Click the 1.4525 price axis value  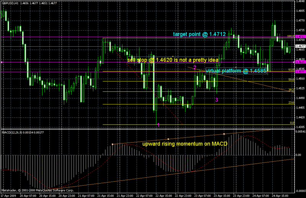point(301,88)
